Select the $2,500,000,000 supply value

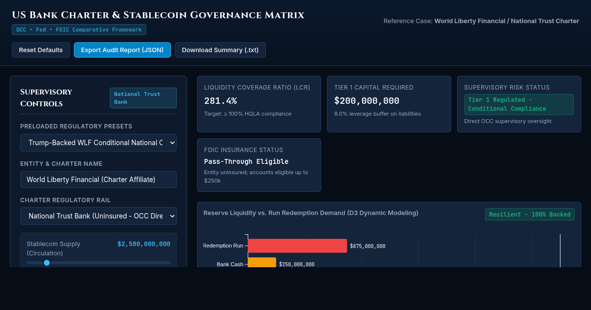(x=144, y=244)
